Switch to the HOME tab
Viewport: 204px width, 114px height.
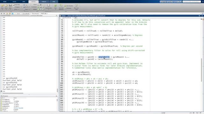[x=5, y=2]
